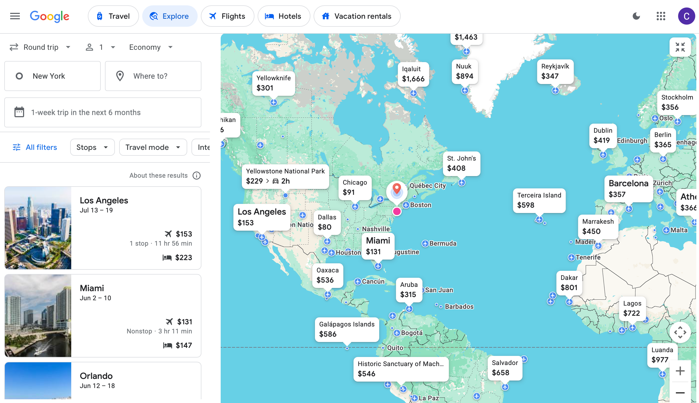699x403 pixels.
Task: Open the Stops filter dropdown
Action: click(x=92, y=147)
